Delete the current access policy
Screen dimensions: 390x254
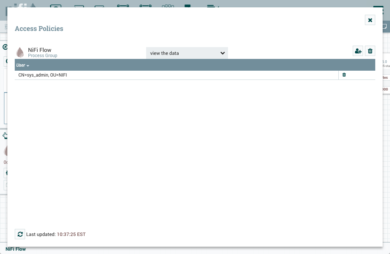tap(370, 50)
